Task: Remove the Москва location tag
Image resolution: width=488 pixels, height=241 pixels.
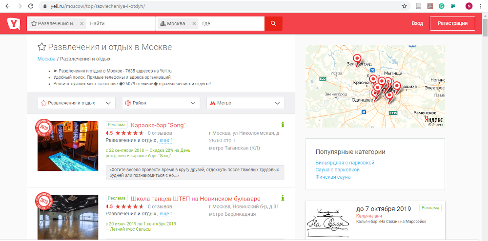Action: [194, 23]
